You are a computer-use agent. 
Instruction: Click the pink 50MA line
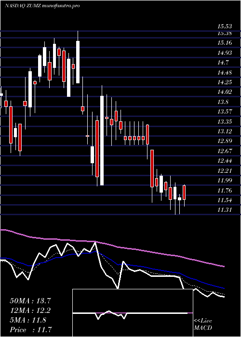(x=112, y=245)
